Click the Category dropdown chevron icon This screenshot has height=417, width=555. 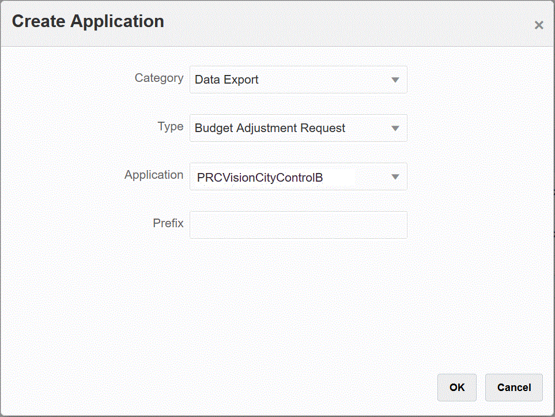click(x=395, y=80)
